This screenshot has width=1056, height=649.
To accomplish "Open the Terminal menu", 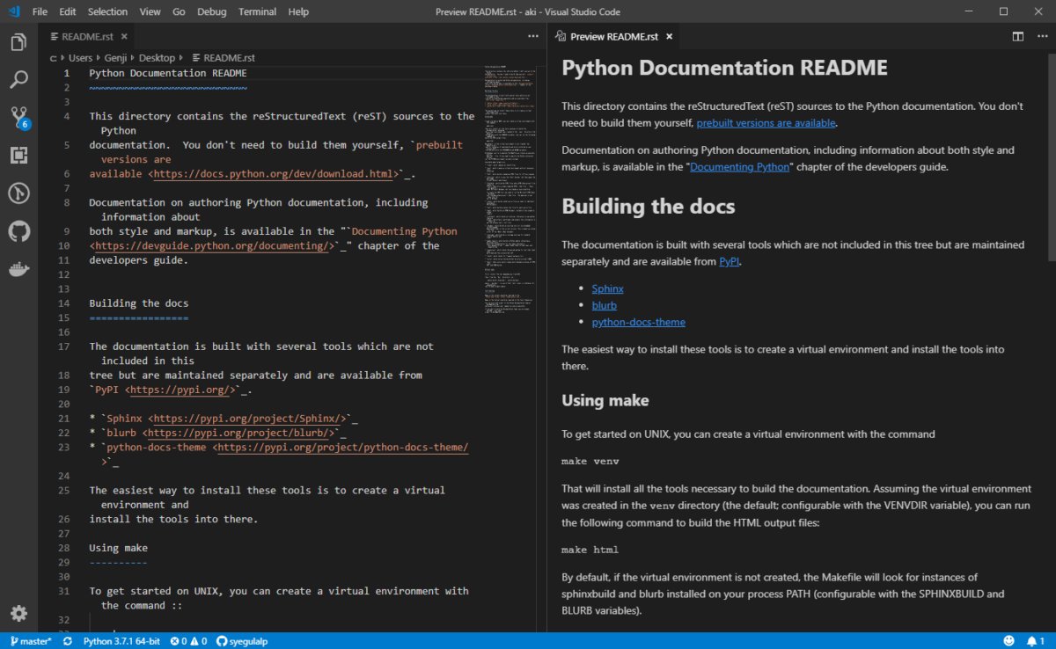I will click(257, 12).
